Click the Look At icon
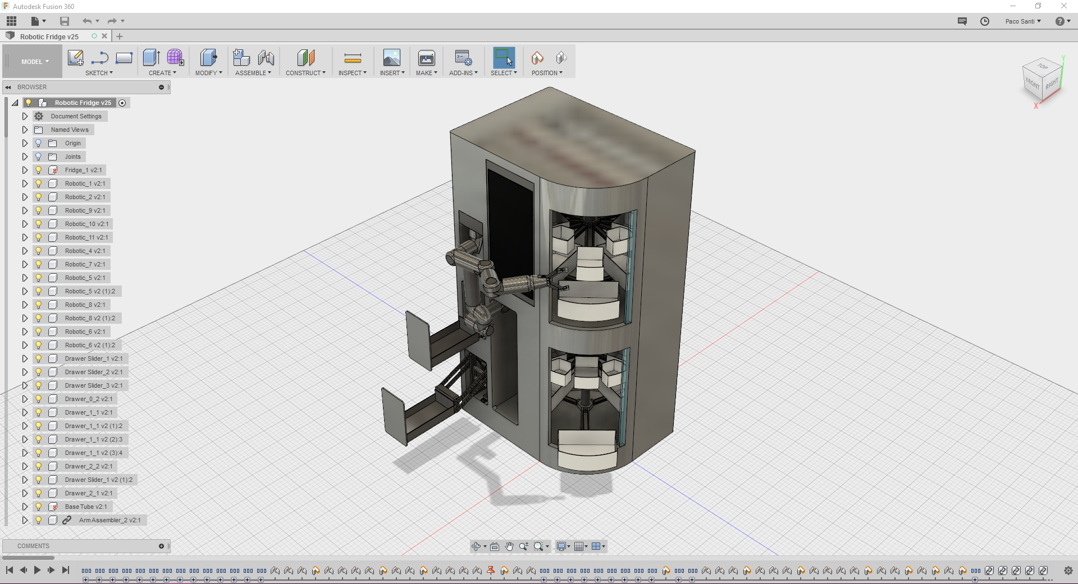 point(495,546)
